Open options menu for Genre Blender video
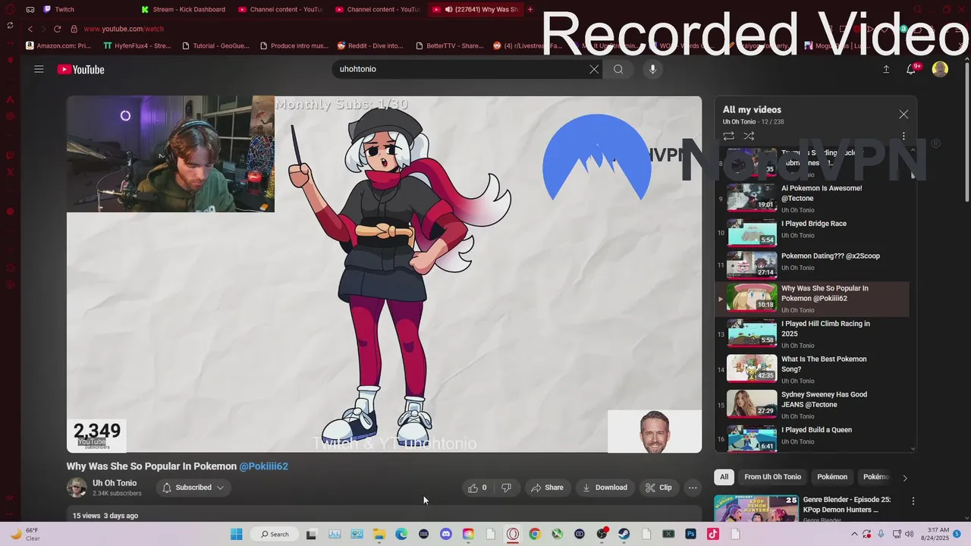The width and height of the screenshot is (971, 546). tap(913, 501)
